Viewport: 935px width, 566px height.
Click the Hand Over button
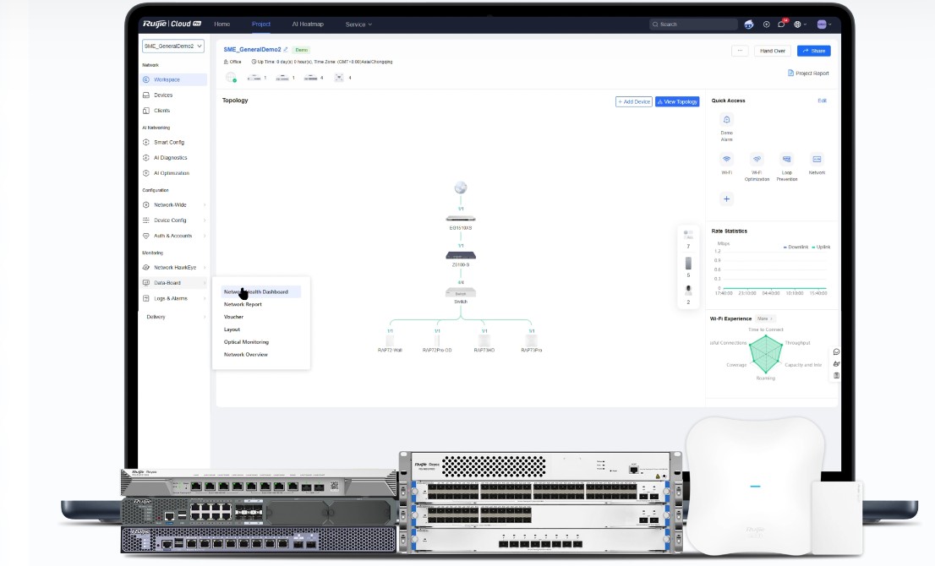(x=772, y=51)
